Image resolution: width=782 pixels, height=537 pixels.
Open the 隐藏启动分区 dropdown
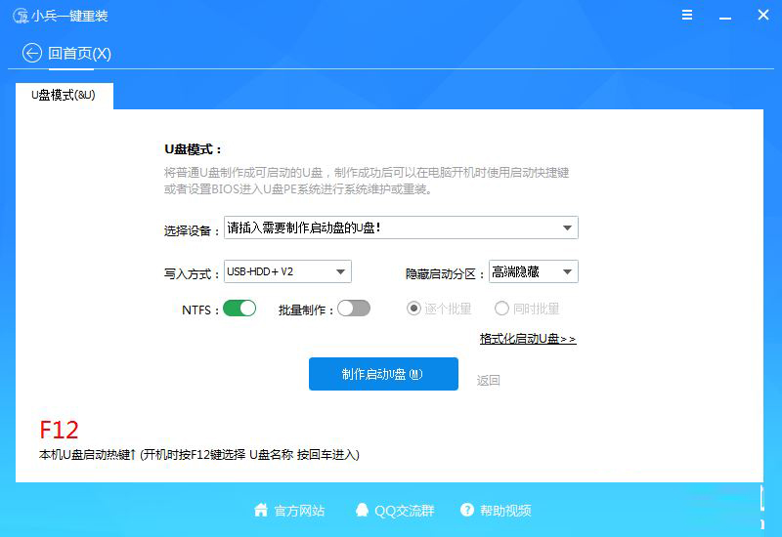534,271
